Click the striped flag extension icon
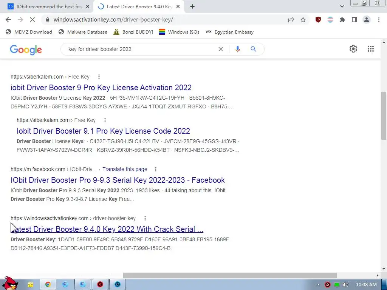 tap(330, 20)
